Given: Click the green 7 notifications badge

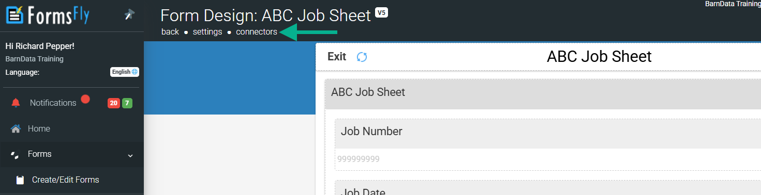Looking at the screenshot, I should 127,103.
